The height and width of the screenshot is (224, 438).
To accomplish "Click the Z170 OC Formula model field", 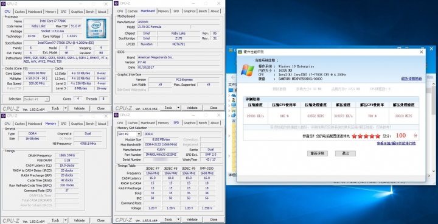I will click(164, 27).
